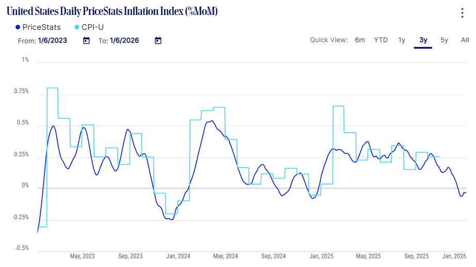Choose the 1y quick view range
The height and width of the screenshot is (267, 476).
pos(402,40)
